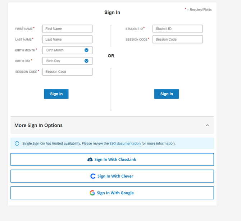Screen dimensions: 241x221
Task: Click the 'LAST NAME' label
Action: tap(23, 40)
